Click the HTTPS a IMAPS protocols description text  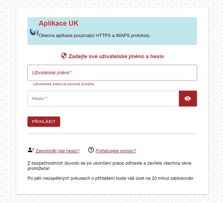tap(94, 35)
